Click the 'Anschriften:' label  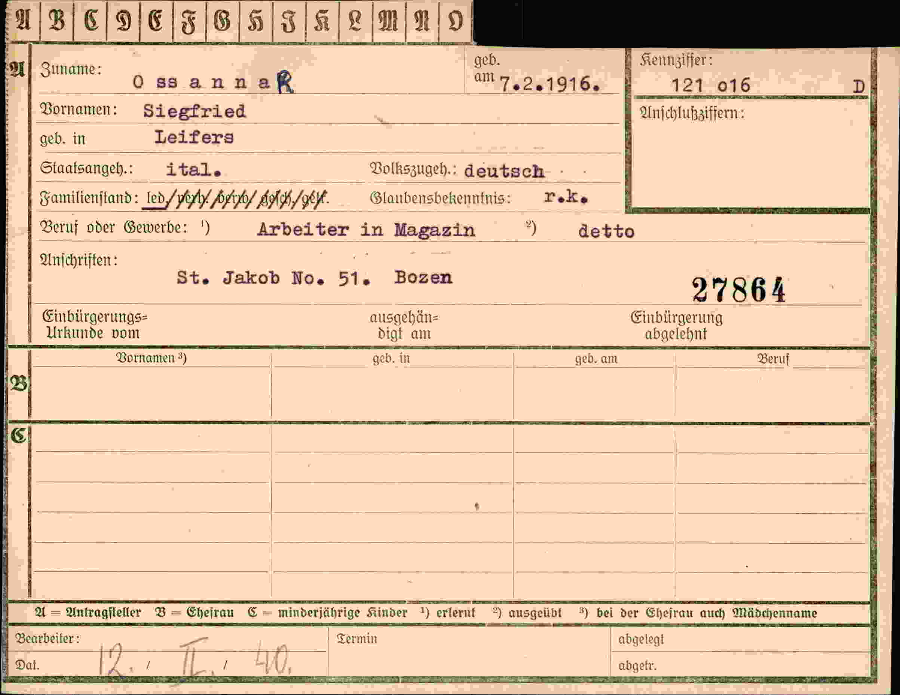click(x=79, y=260)
